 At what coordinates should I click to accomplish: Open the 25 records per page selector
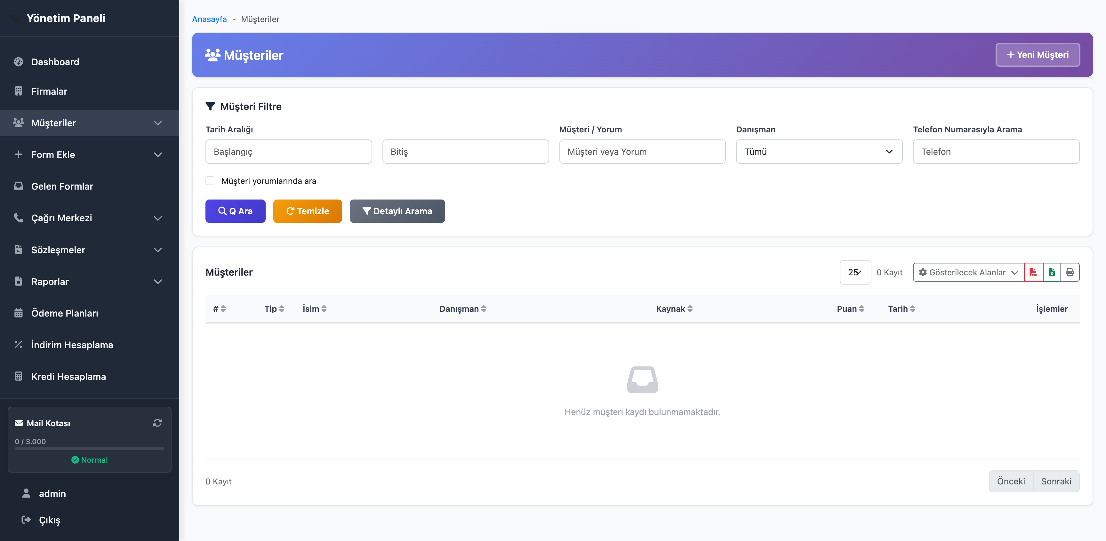[x=855, y=272]
